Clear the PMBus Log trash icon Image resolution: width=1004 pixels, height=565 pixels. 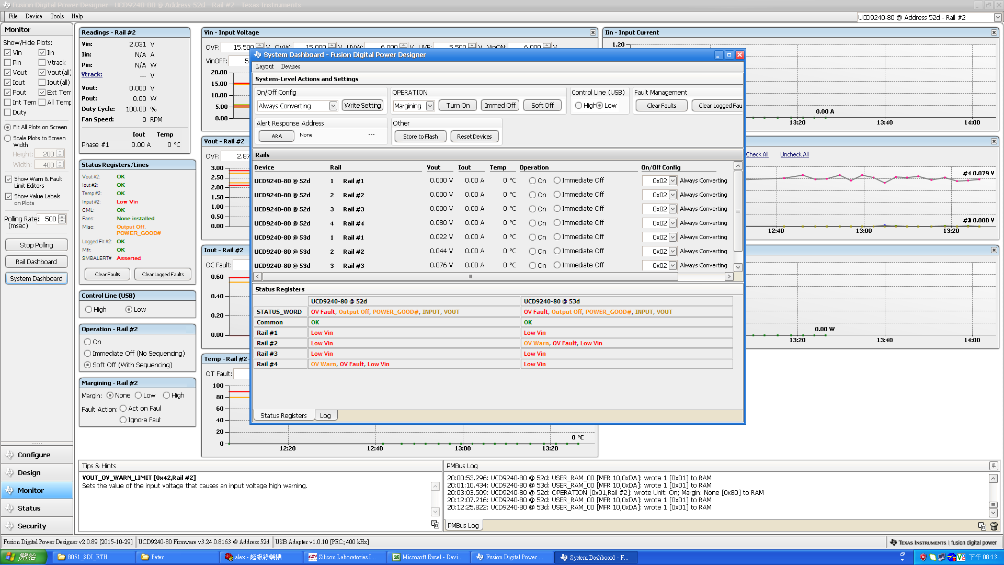pyautogui.click(x=994, y=526)
